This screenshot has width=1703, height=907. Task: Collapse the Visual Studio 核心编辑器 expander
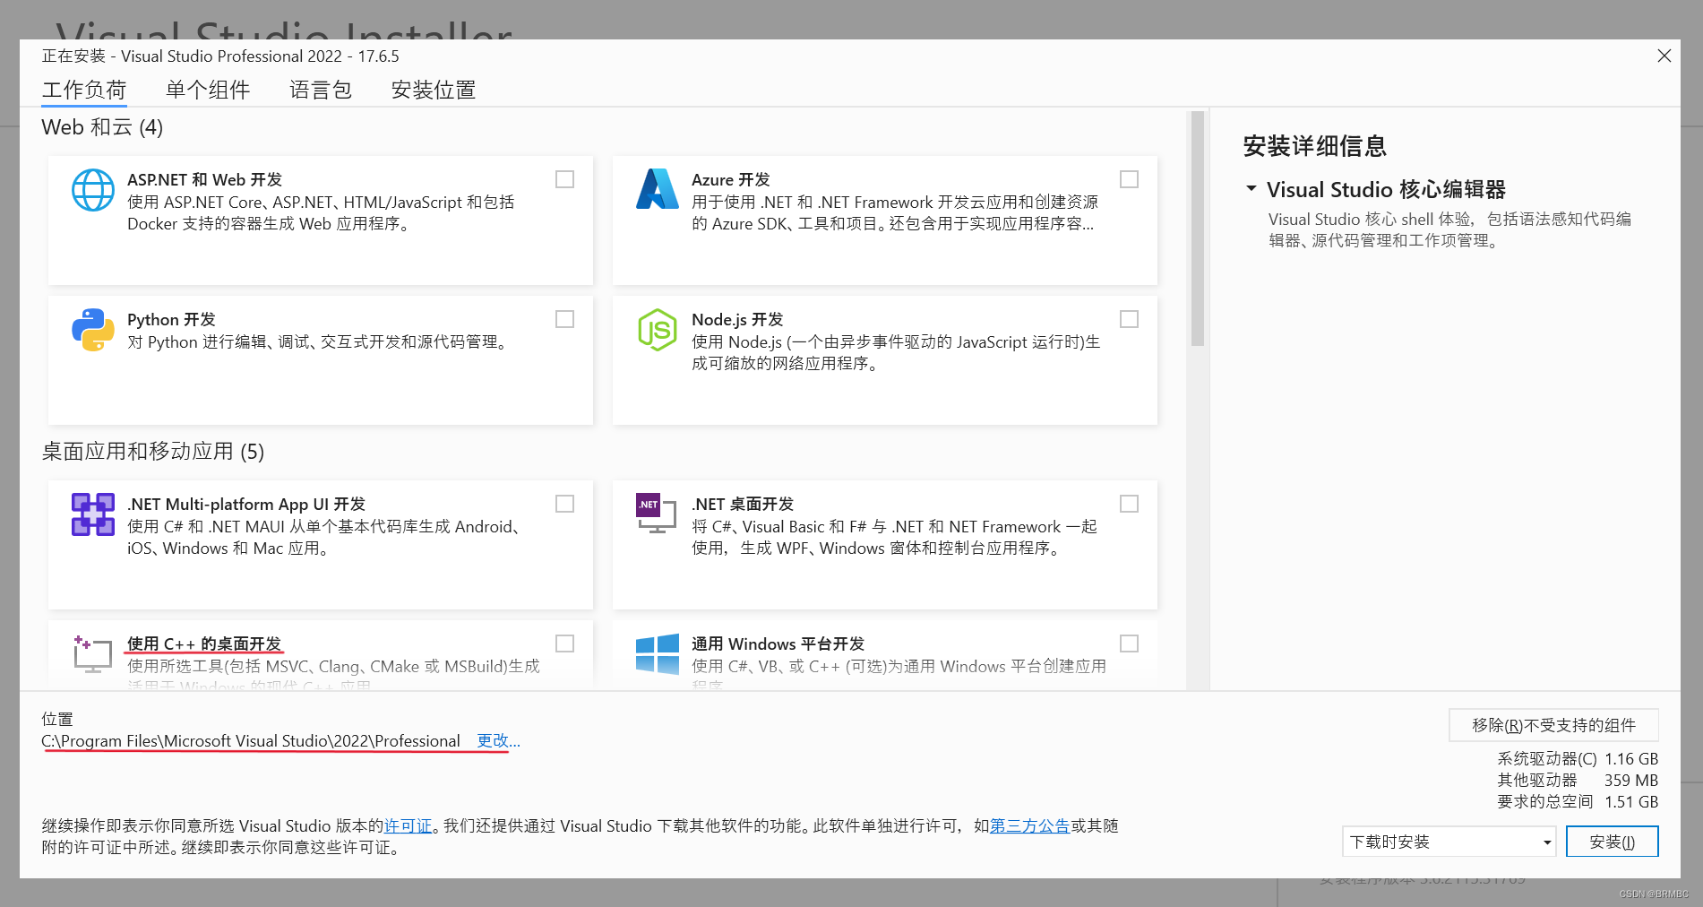(1251, 189)
